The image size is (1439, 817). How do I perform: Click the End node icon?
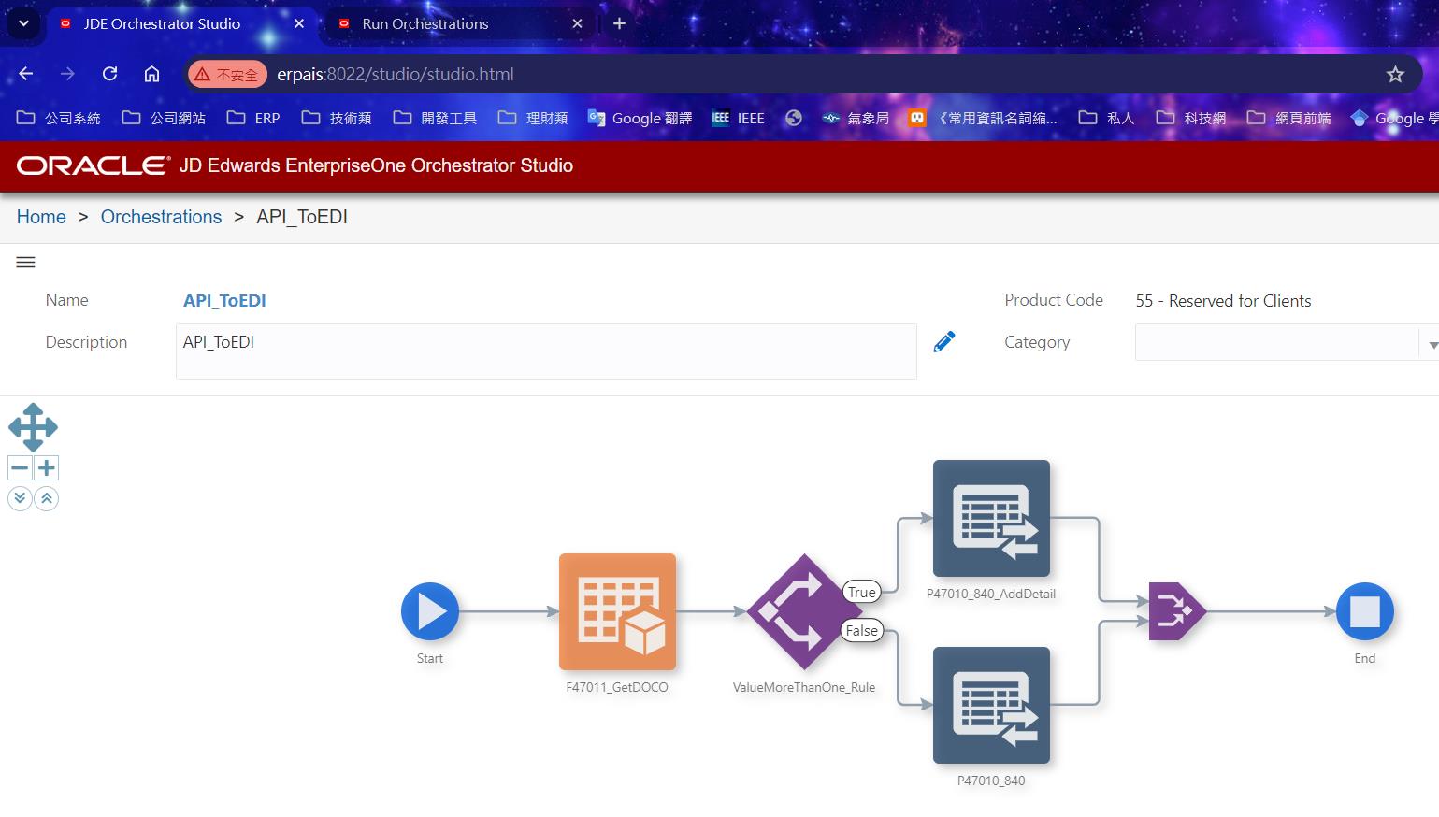click(1365, 611)
